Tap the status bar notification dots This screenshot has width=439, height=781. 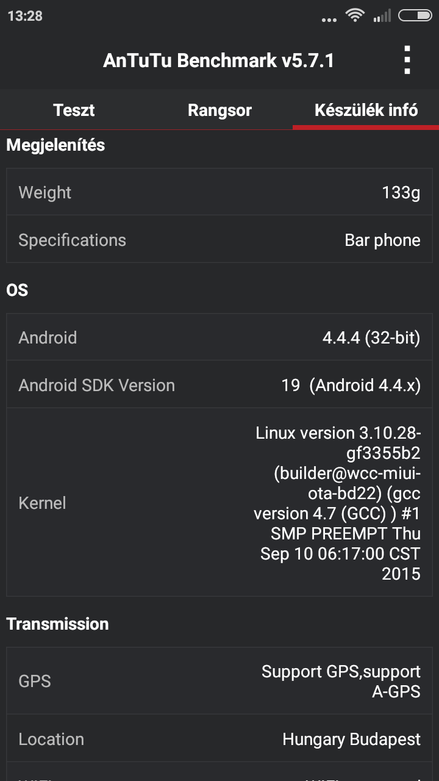(329, 19)
